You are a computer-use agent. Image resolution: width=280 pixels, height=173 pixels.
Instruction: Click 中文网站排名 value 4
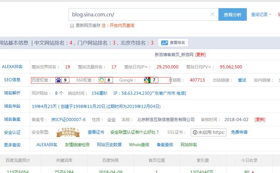tap(71, 43)
